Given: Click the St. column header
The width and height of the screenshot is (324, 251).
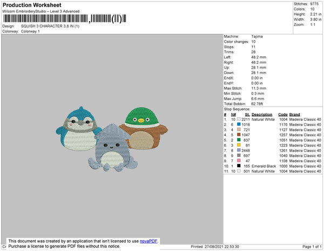Looking at the screenshot, I should (247, 115).
